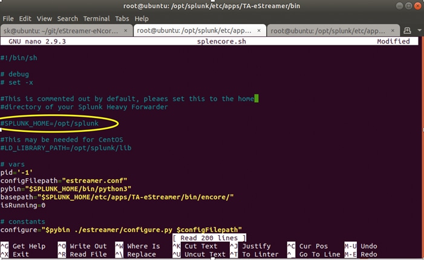Click the GNU nano 2.9.3 title text
This screenshot has height=260, width=424.
tap(37, 41)
